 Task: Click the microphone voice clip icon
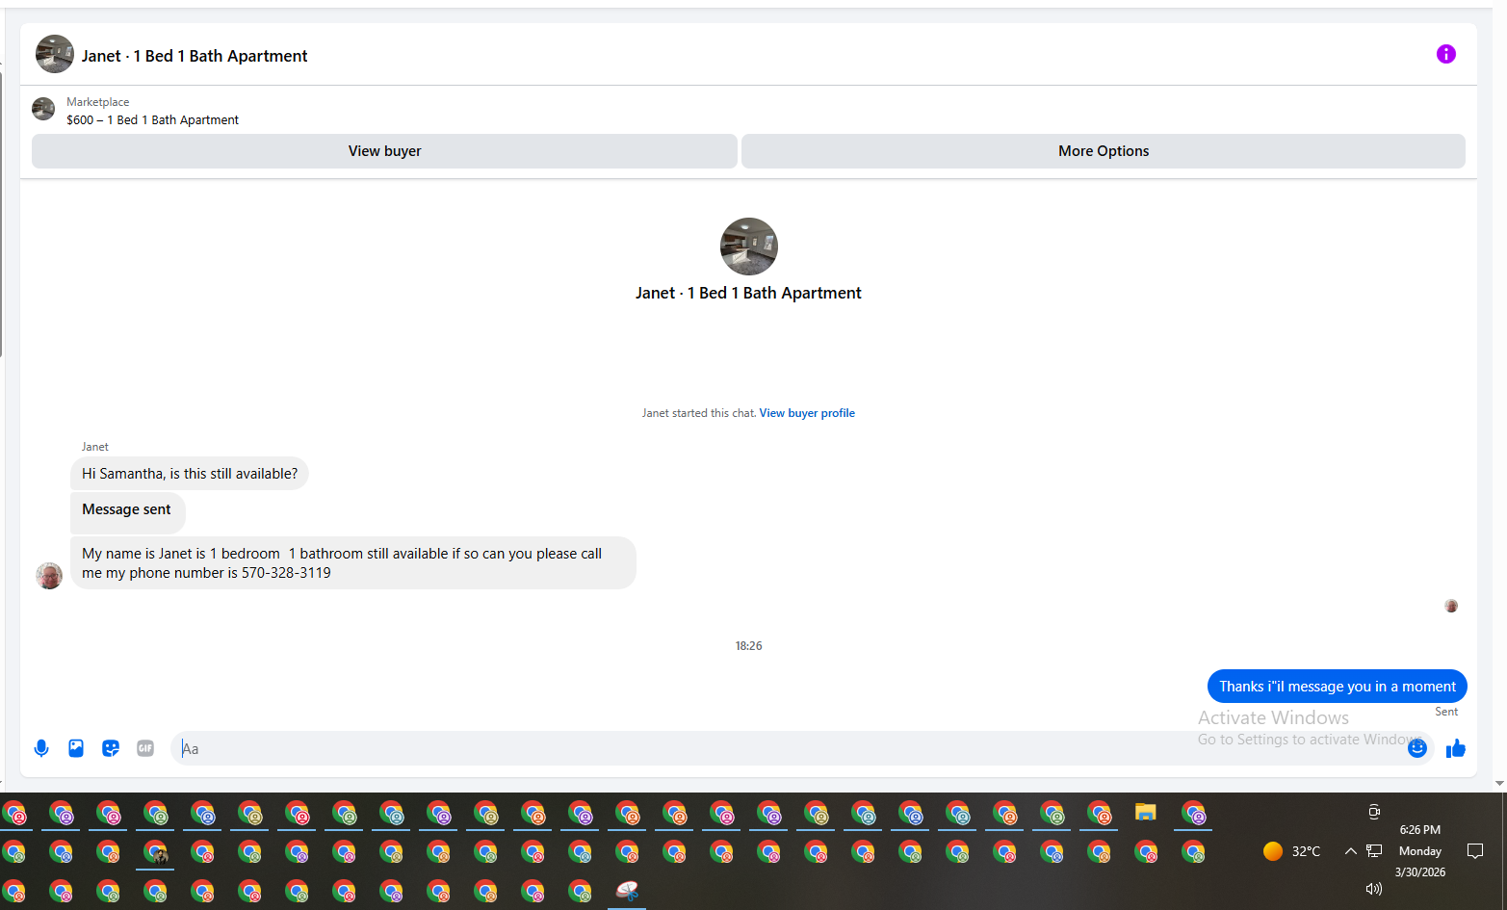[x=41, y=748]
